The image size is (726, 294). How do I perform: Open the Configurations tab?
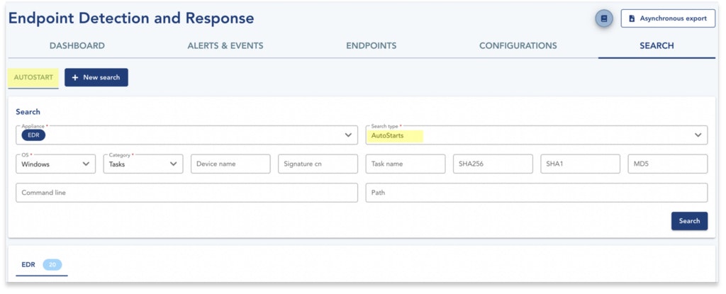click(518, 46)
